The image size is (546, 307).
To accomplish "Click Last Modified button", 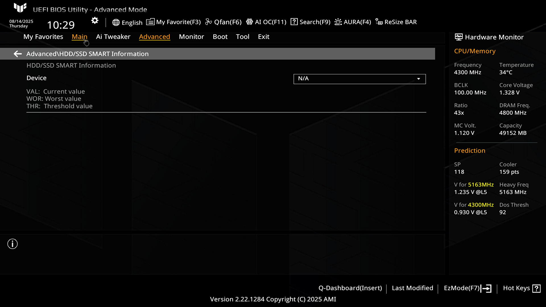I will point(412,288).
